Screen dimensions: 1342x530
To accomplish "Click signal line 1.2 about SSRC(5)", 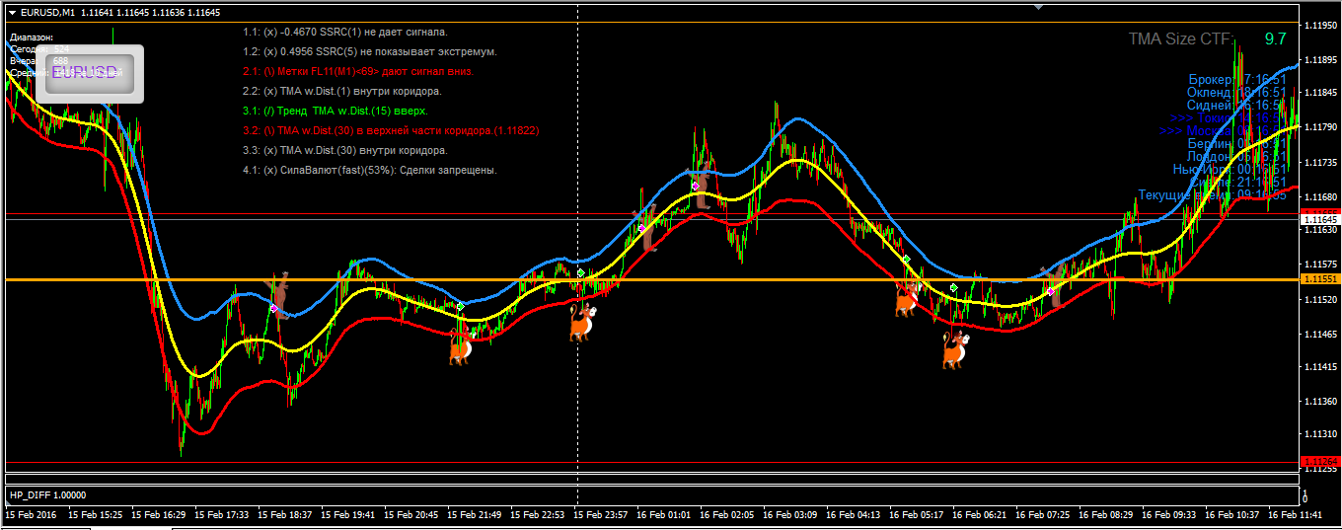I will coord(370,51).
